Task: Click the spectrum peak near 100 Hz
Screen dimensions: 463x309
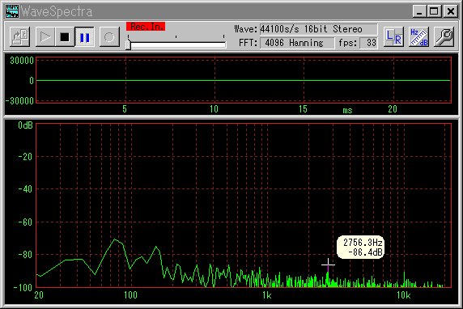Action: 115,239
